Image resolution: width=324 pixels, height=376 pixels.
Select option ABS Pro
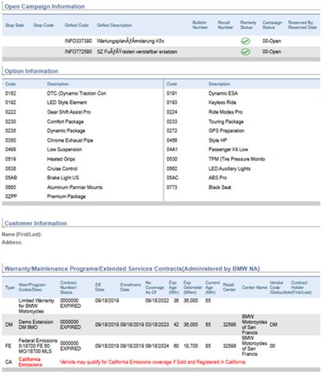tap(218, 178)
